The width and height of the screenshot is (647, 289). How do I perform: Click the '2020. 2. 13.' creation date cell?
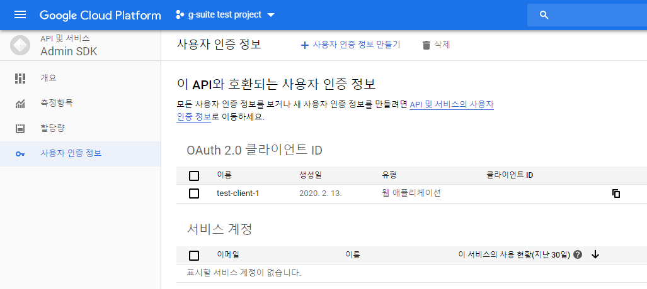point(321,194)
